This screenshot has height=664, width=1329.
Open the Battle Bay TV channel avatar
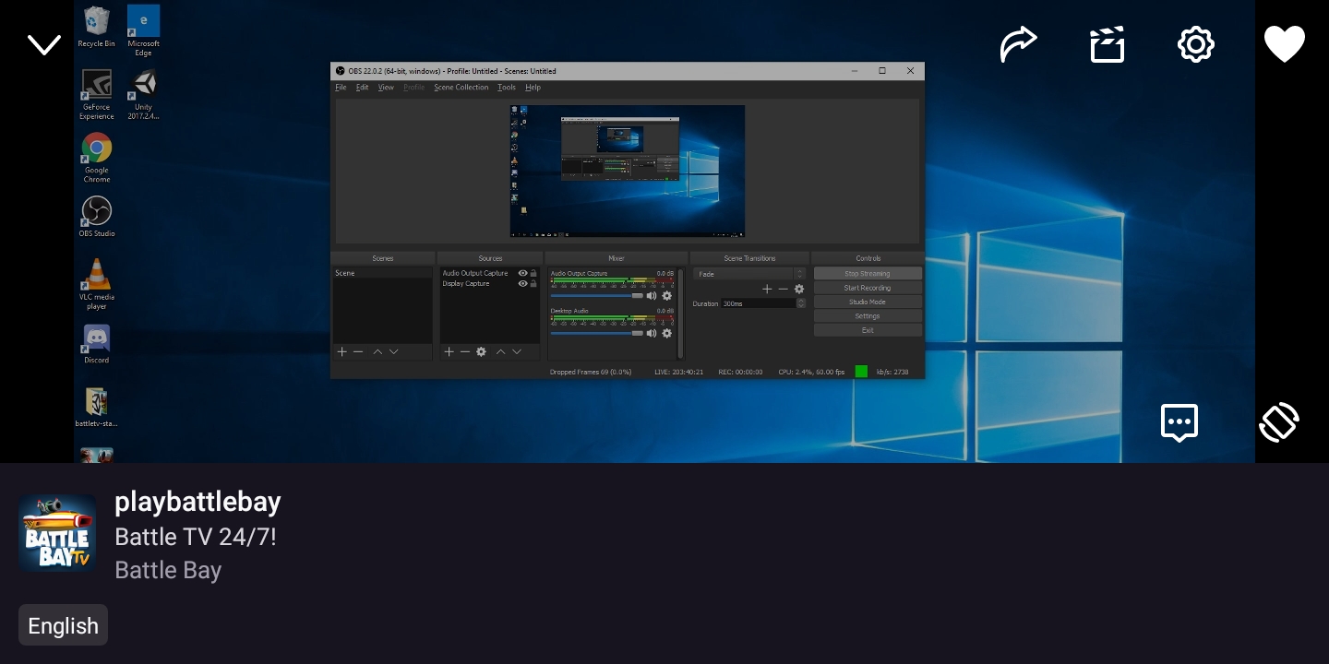click(x=57, y=533)
